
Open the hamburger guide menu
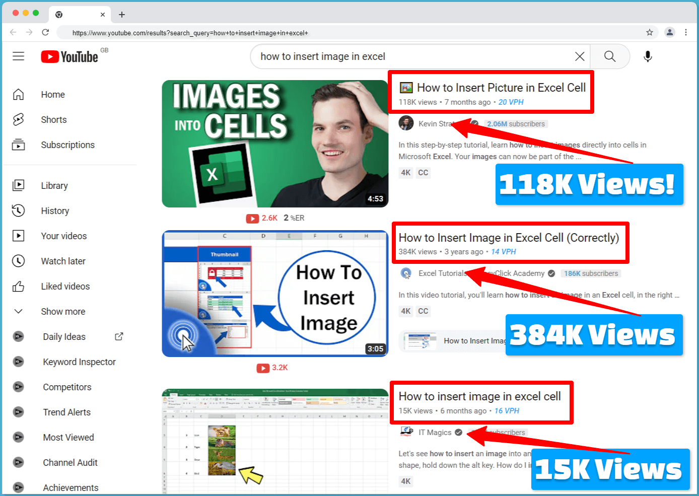[x=19, y=56]
